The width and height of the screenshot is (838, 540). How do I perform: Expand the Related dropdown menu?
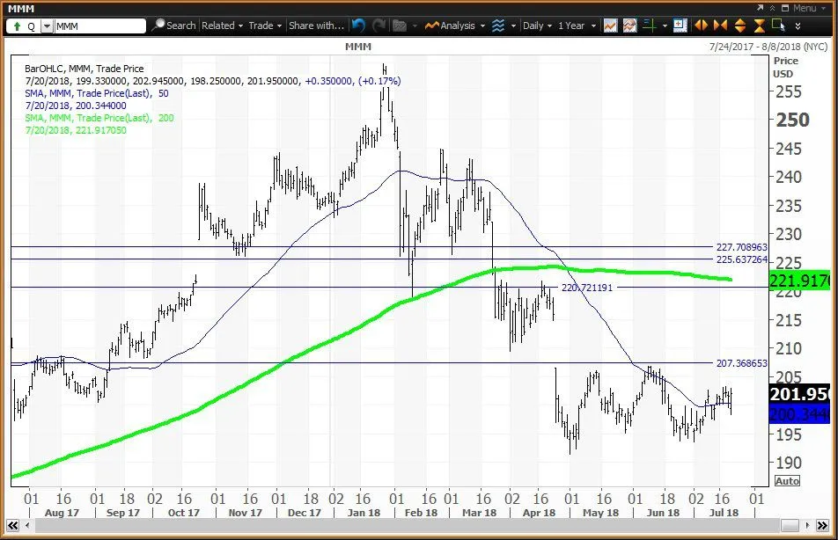tap(223, 26)
